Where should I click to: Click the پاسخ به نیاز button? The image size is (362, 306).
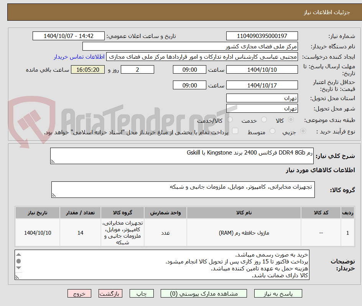(278, 293)
